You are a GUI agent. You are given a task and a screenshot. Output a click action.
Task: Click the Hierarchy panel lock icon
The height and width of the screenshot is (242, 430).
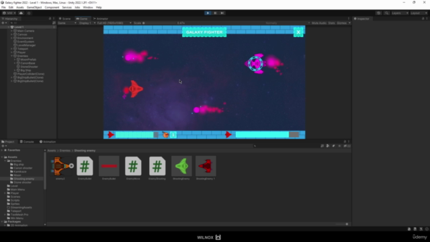tap(50, 19)
